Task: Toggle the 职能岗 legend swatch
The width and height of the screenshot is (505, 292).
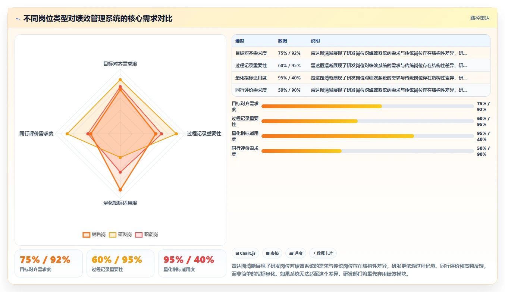Action: click(x=139, y=235)
